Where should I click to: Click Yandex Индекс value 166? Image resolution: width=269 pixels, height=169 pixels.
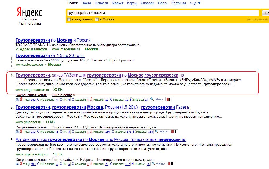(x=108, y=132)
